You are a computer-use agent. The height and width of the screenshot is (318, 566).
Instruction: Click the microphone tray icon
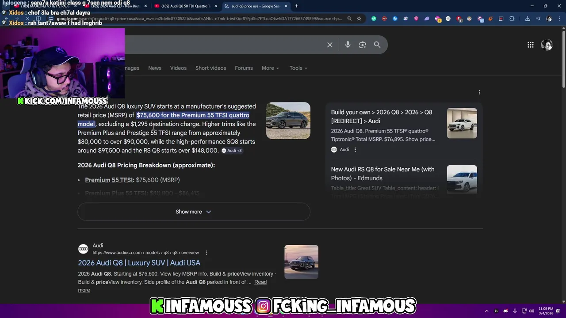515,311
